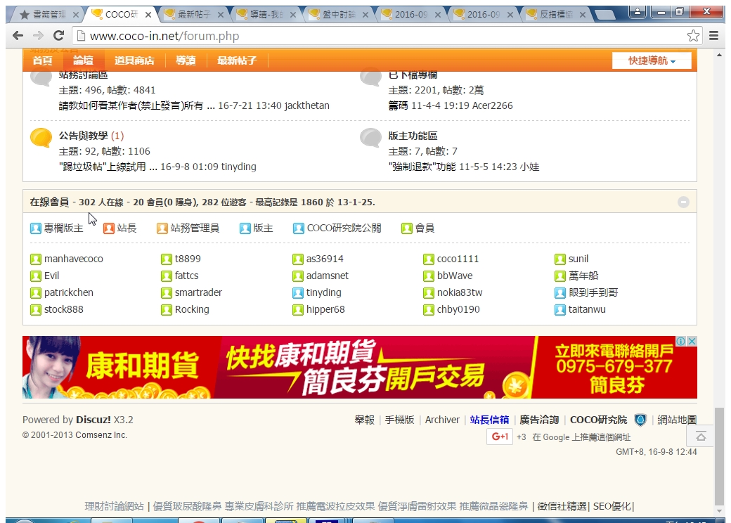
Task: Click the 康和期貨 banner advertisement
Action: coord(359,368)
